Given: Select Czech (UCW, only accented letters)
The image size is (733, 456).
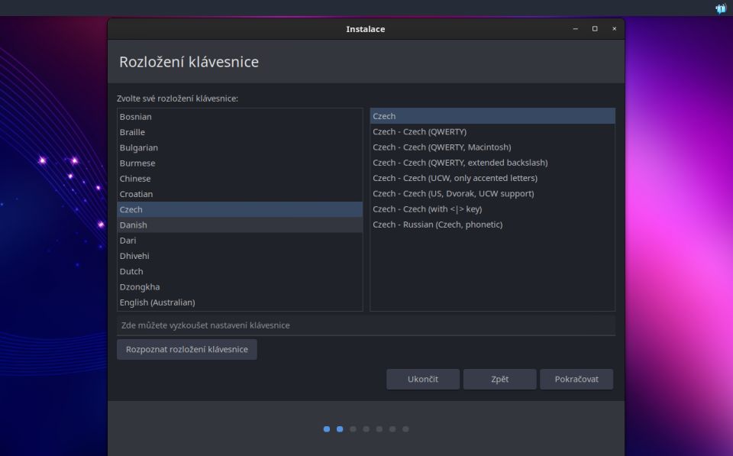Looking at the screenshot, I should [492, 178].
